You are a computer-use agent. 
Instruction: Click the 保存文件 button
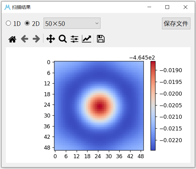click(x=176, y=23)
